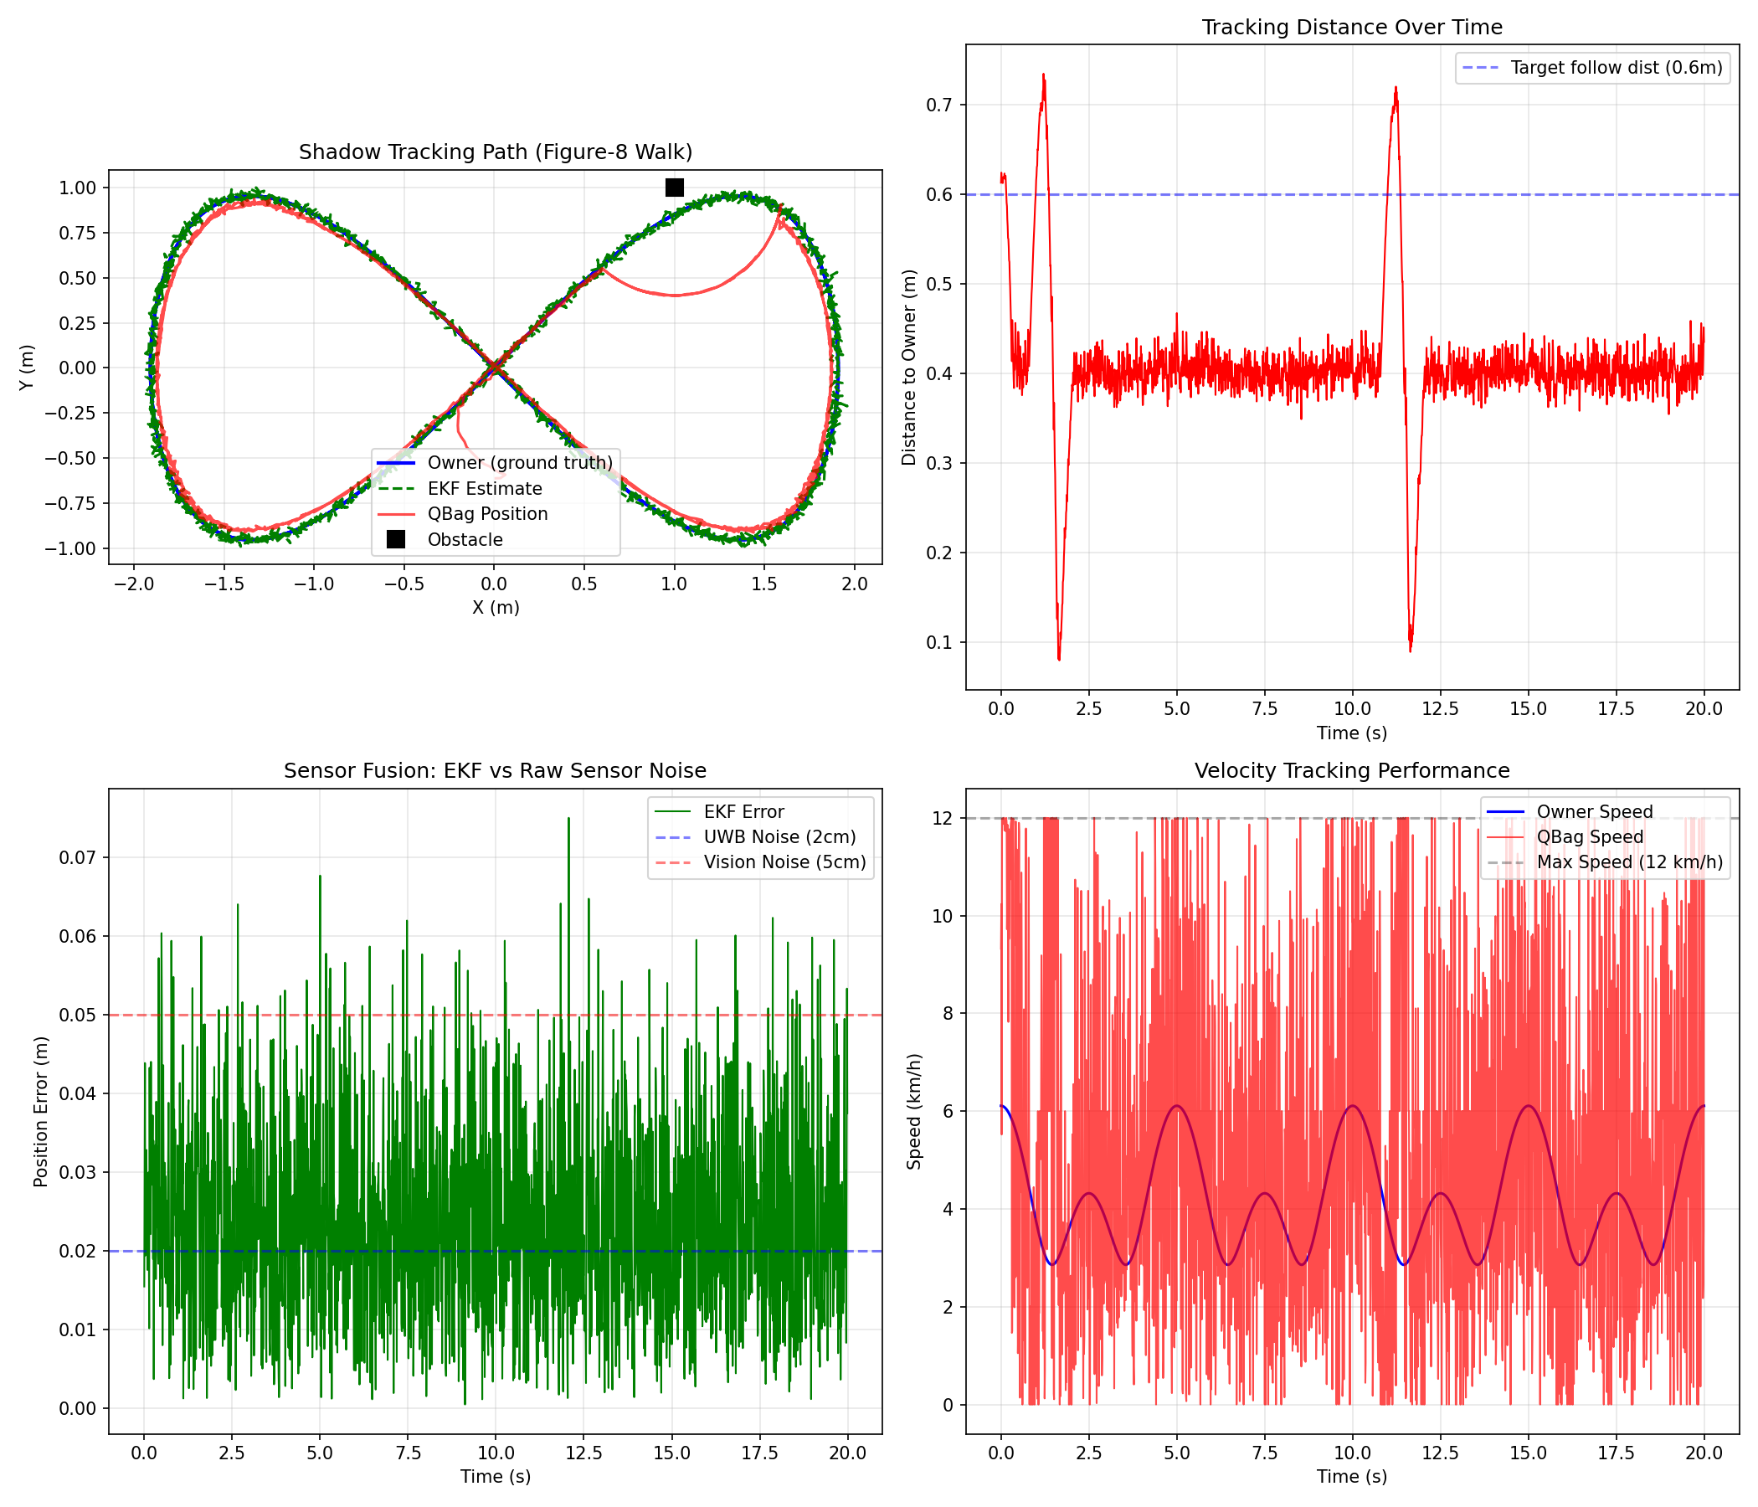
Task: Click the 0.7 tick on the distance axis
Action: [x=940, y=105]
